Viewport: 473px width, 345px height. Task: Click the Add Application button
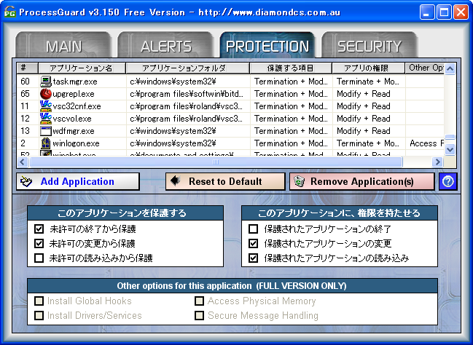pyautogui.click(x=78, y=181)
